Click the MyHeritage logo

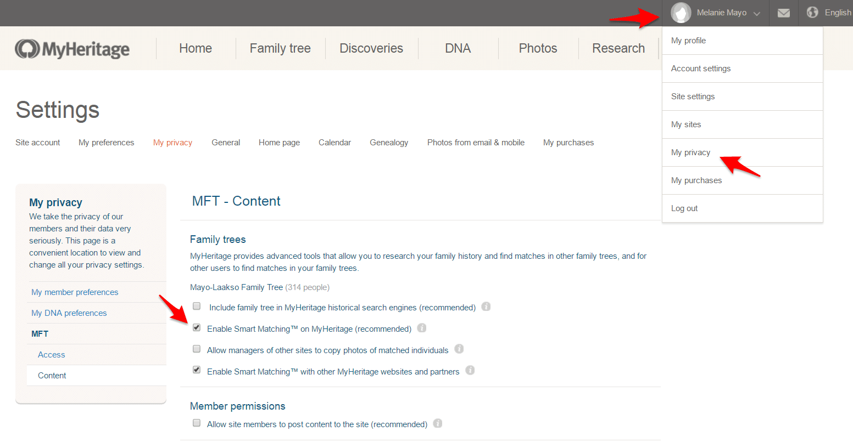[72, 49]
